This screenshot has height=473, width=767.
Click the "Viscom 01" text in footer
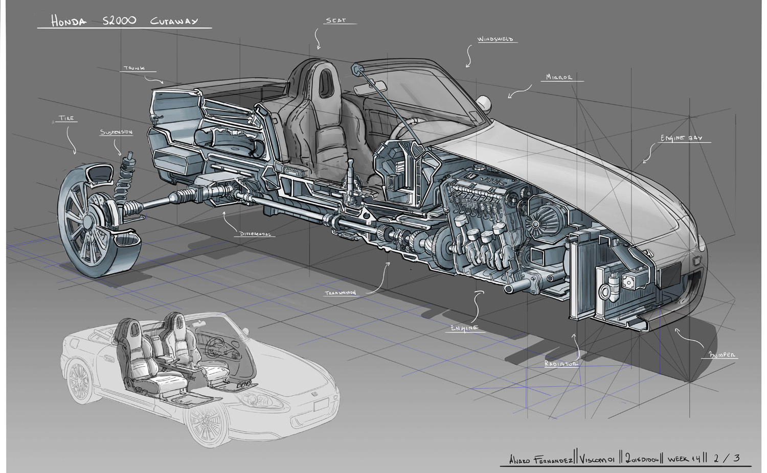coord(597,458)
